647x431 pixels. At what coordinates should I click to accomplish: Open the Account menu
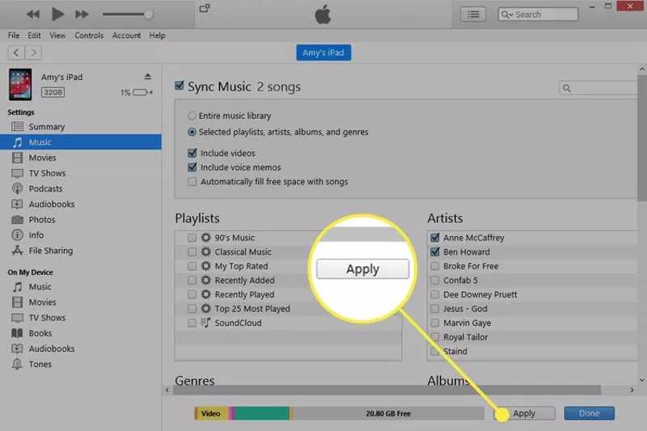[x=126, y=36]
